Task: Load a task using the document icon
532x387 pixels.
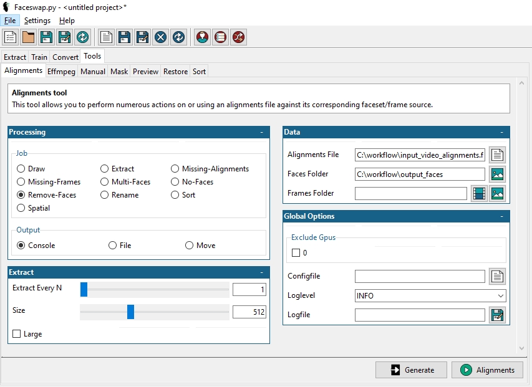Action: pyautogui.click(x=106, y=37)
